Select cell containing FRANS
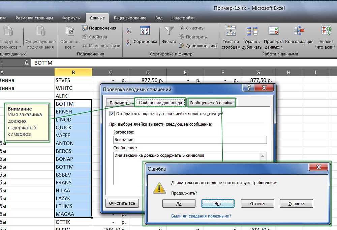Image resolution: width=337 pixels, height=230 pixels. point(73,182)
